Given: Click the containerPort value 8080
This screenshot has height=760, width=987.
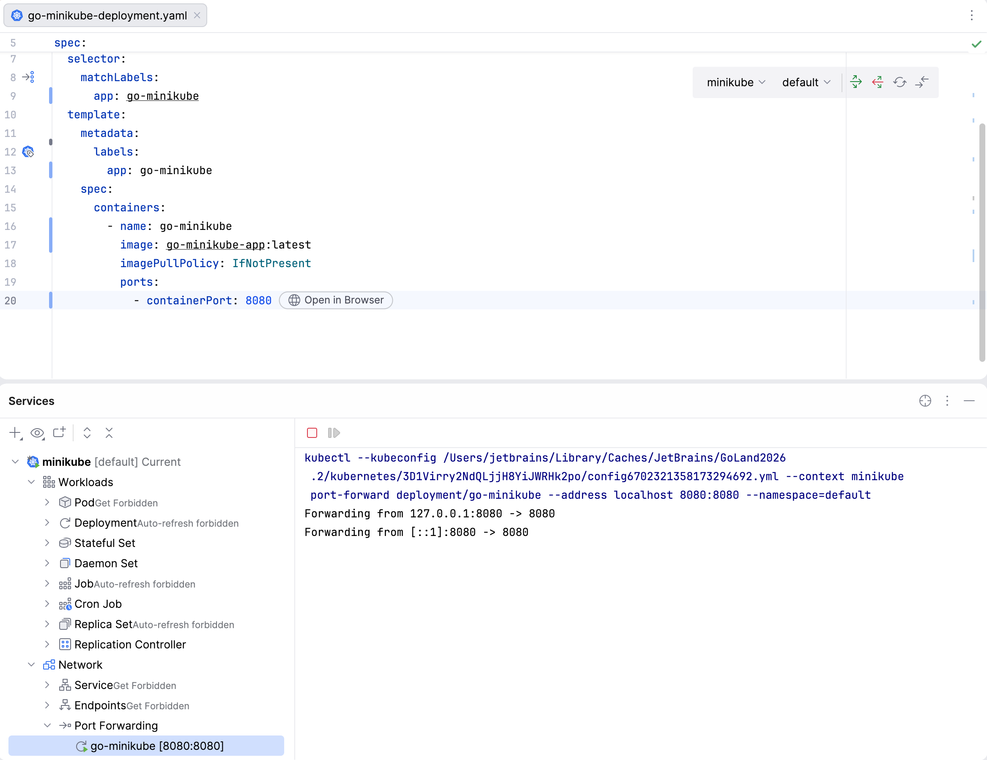Looking at the screenshot, I should (258, 301).
